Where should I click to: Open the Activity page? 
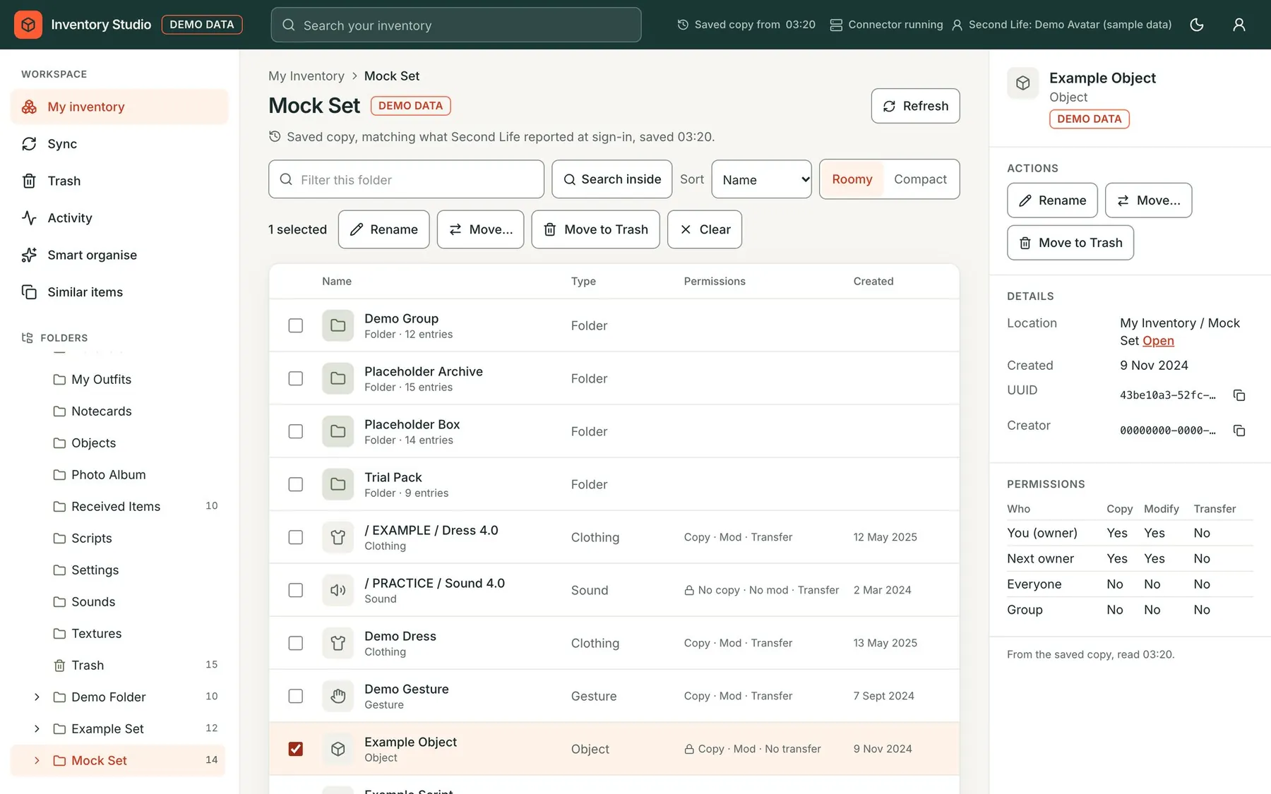coord(119,218)
